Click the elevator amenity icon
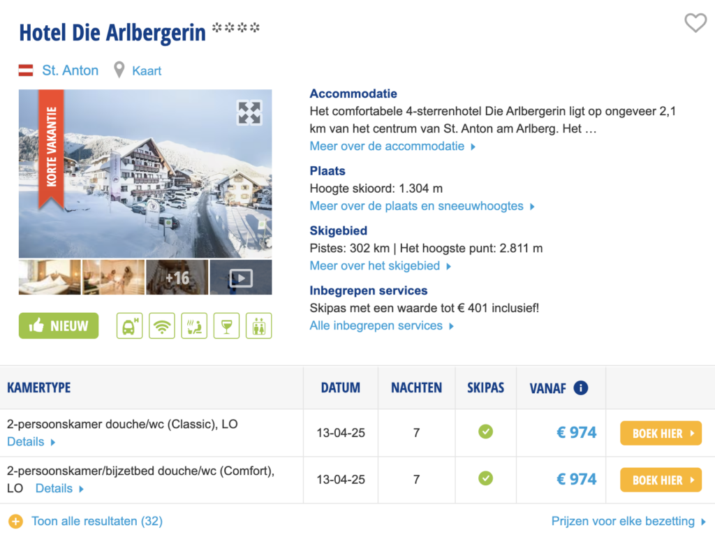 (259, 325)
